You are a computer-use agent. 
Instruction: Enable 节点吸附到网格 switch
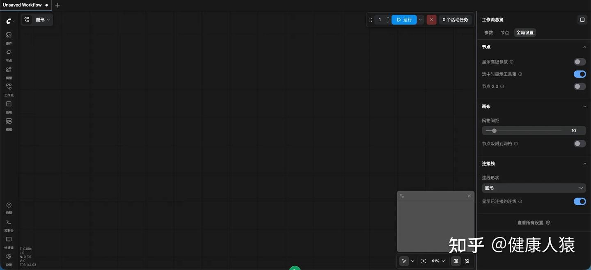pyautogui.click(x=580, y=144)
